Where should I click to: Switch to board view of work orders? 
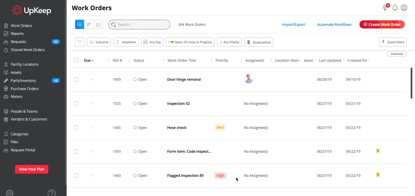pos(89,24)
